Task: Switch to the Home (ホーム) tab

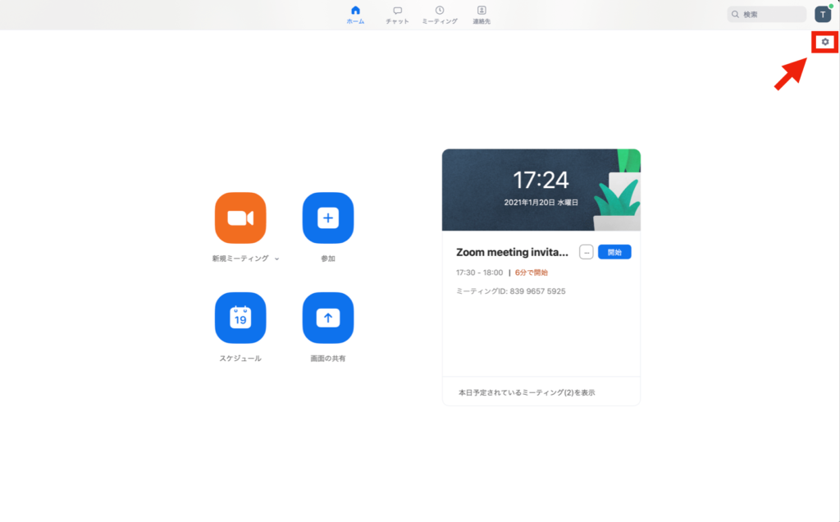Action: point(355,15)
